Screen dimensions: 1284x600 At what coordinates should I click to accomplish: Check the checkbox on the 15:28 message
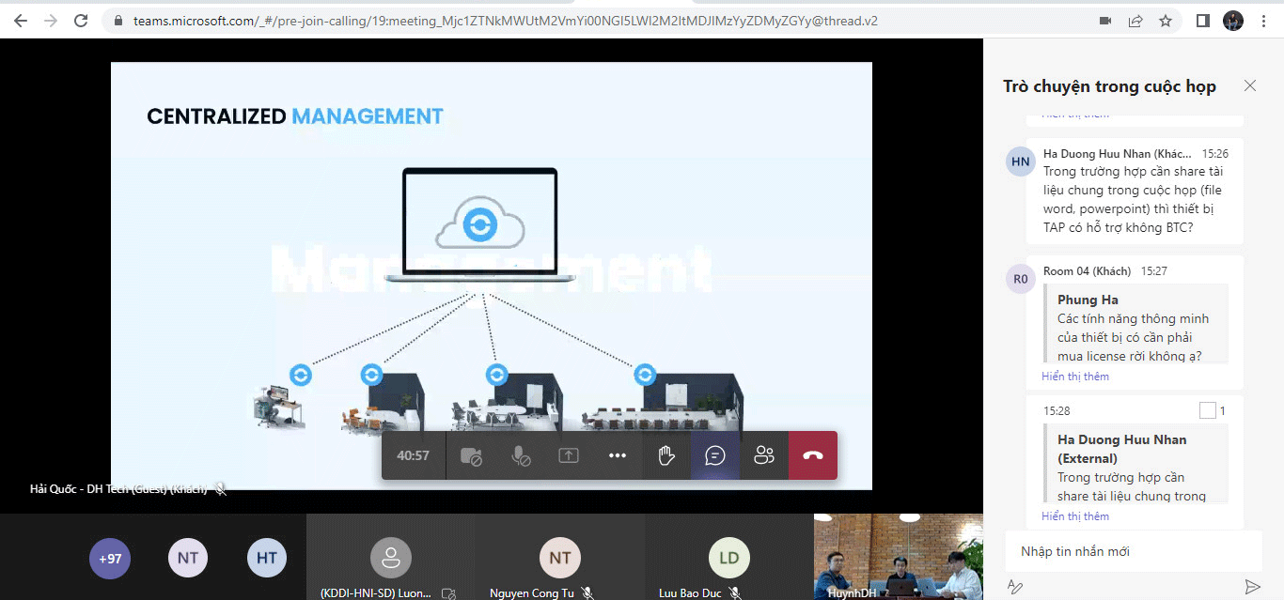coord(1209,409)
